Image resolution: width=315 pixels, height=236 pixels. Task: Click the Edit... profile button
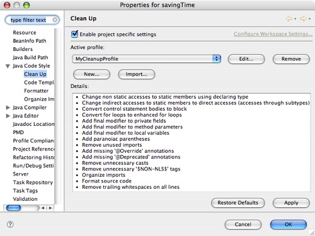246,59
